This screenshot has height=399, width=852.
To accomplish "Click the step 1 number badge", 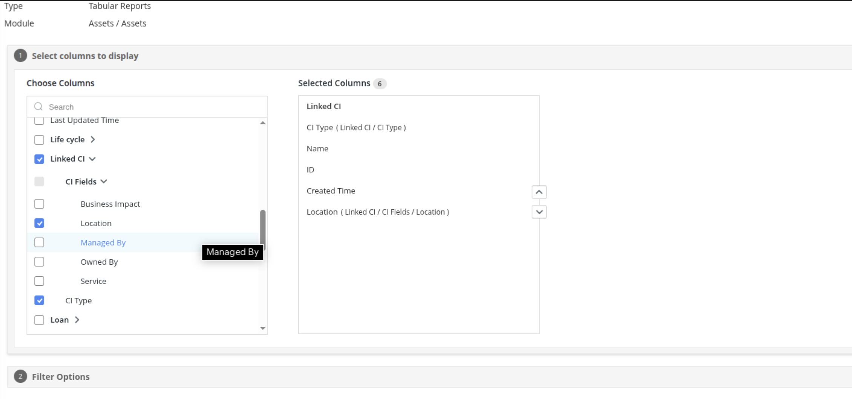I will coord(20,56).
